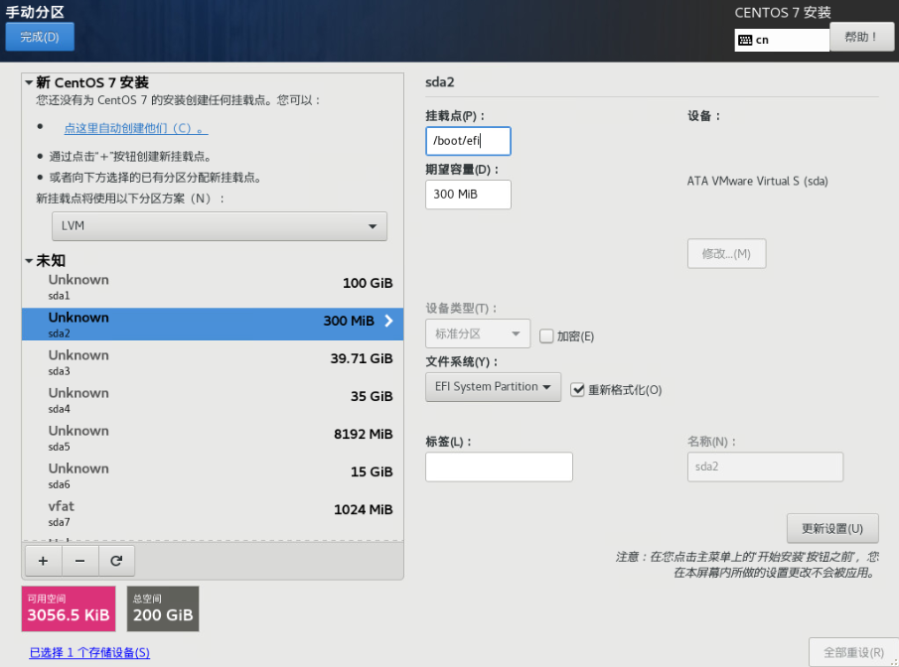
Task: Click the minus icon to remove partition
Action: pyautogui.click(x=79, y=561)
